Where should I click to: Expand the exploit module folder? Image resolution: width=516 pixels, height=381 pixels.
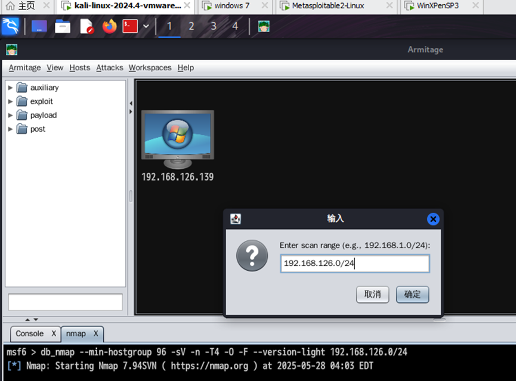click(x=10, y=101)
